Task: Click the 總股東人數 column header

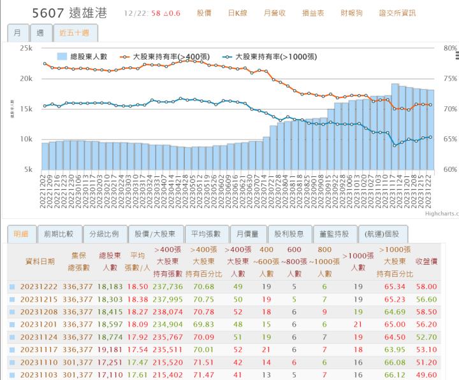Action: click(x=110, y=262)
